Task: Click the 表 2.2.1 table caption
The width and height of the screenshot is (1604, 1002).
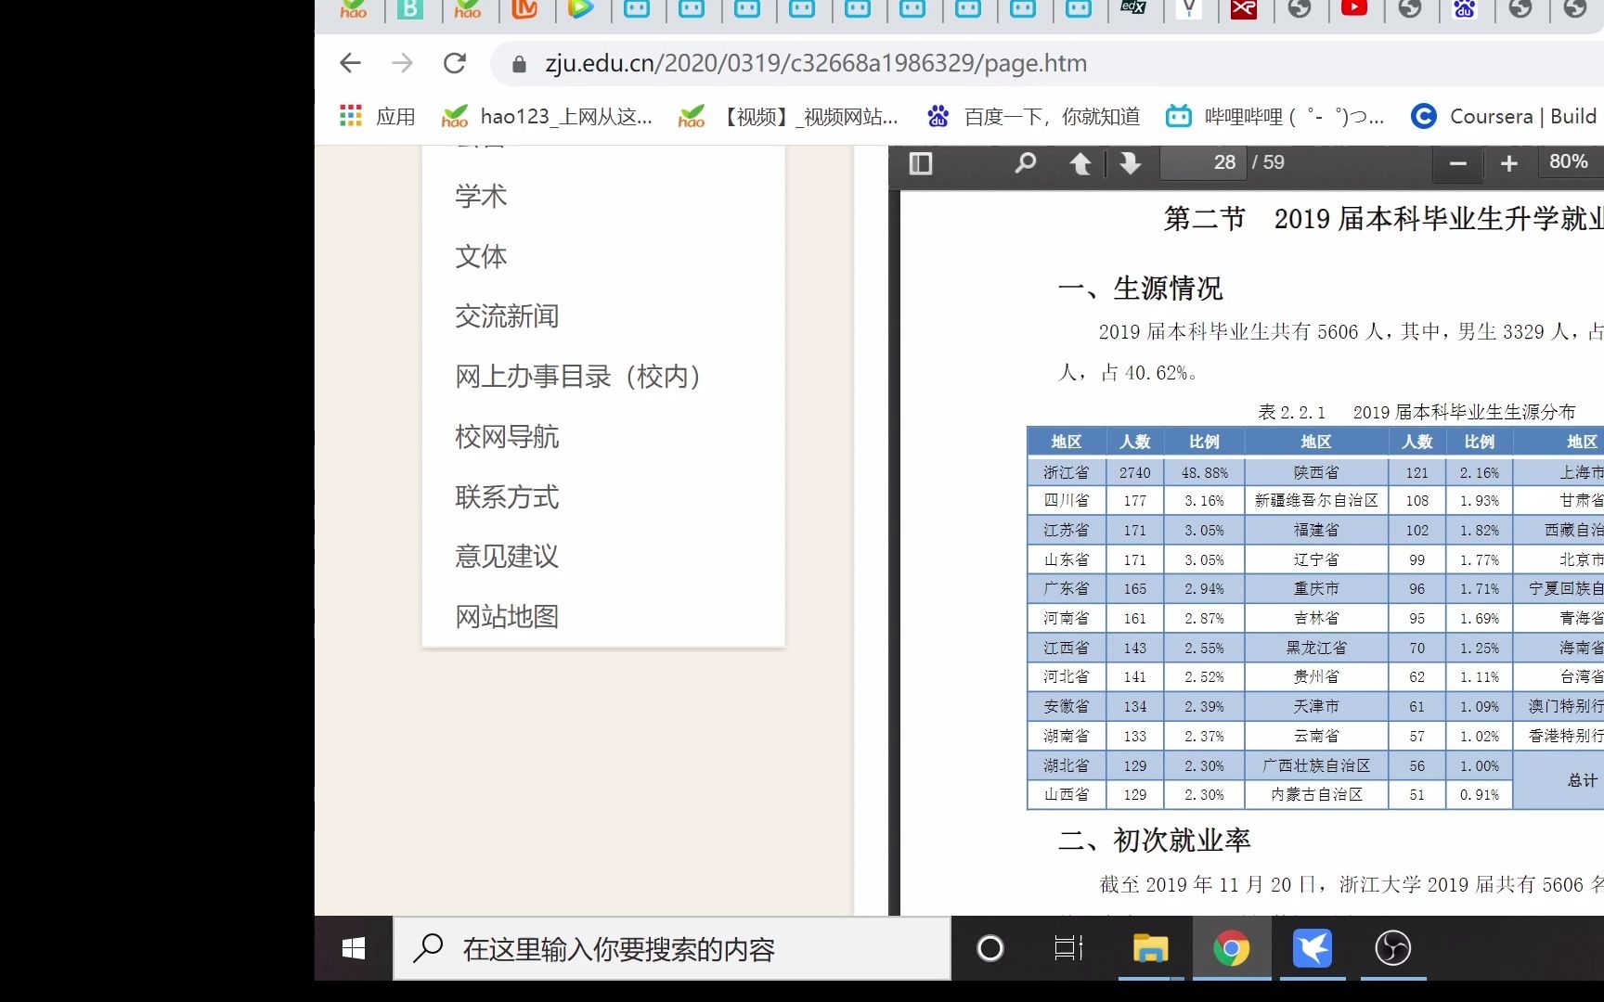Action: tap(1417, 412)
